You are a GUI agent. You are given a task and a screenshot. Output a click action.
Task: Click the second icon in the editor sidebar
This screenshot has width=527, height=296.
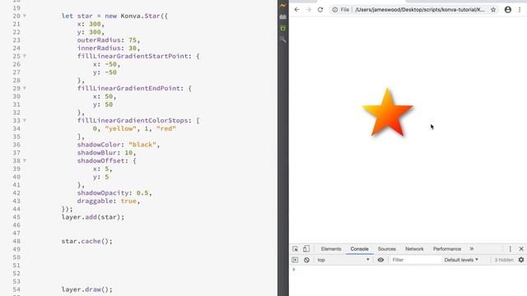[x=283, y=16]
